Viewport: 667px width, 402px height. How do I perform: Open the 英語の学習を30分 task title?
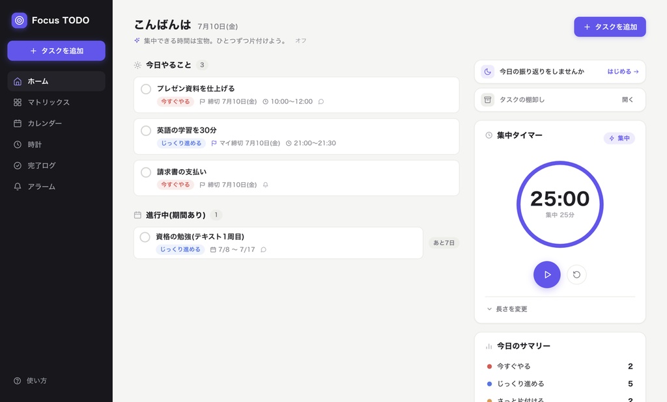tap(187, 130)
